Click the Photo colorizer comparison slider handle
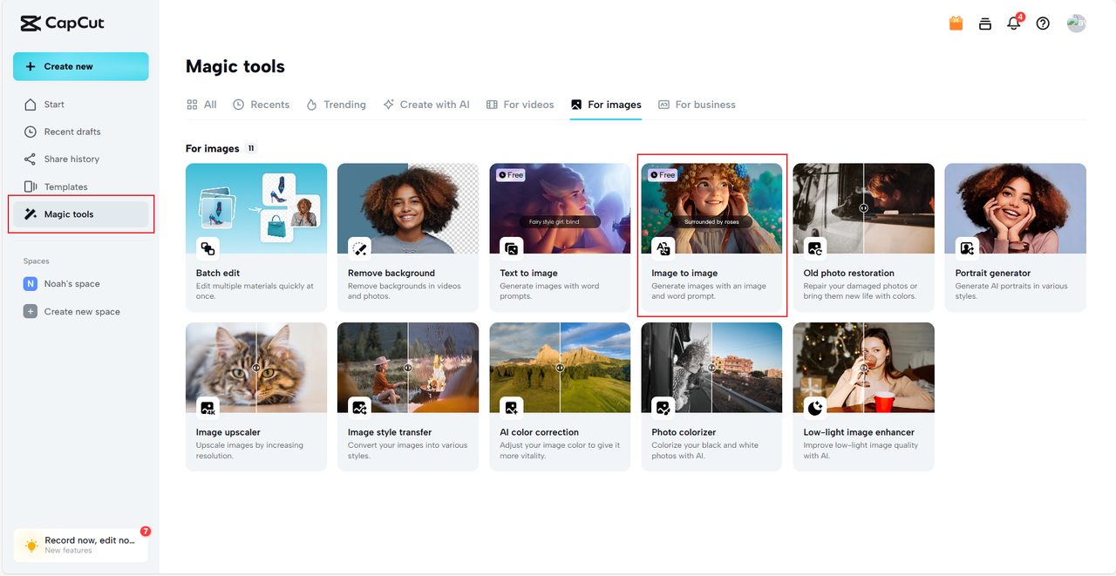Image resolution: width=1116 pixels, height=576 pixels. [x=711, y=368]
